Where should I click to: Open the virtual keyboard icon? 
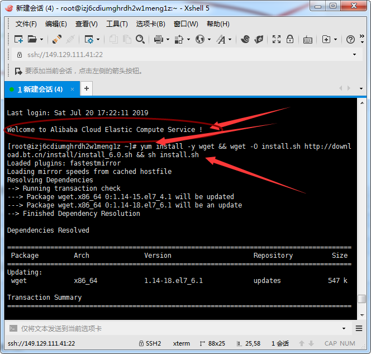point(308,39)
